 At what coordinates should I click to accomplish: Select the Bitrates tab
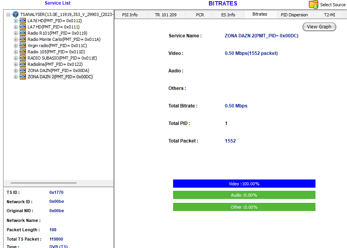tap(260, 14)
